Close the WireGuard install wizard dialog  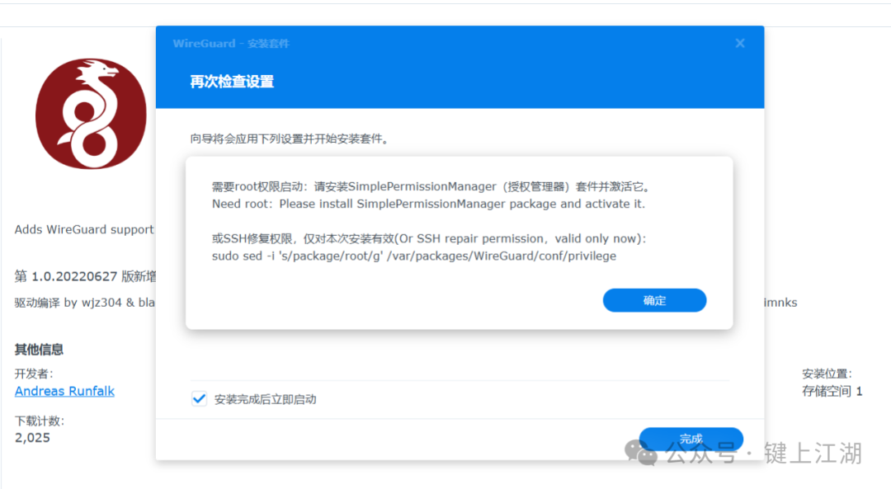tap(740, 43)
